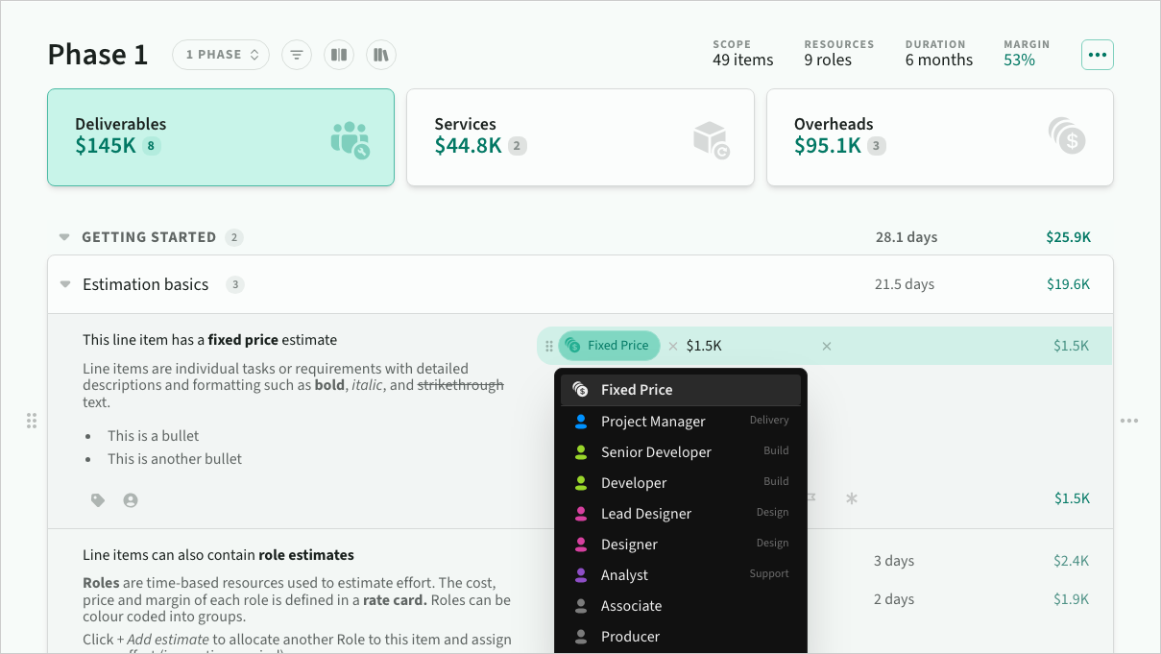This screenshot has width=1161, height=654.
Task: Switch to the Overheads $95.1K card
Action: coord(939,137)
